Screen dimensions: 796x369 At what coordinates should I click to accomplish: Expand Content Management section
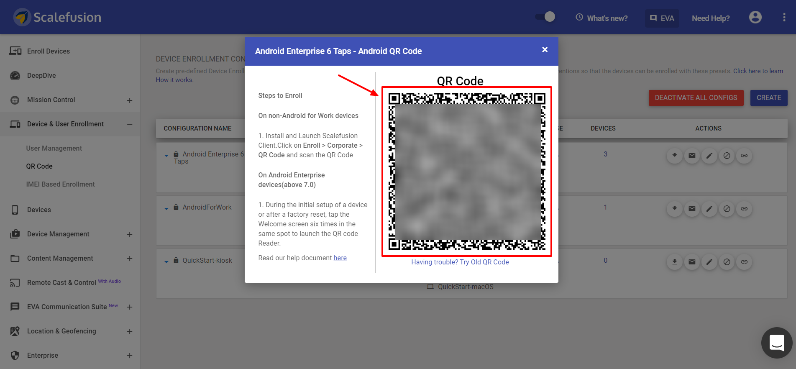tap(130, 259)
